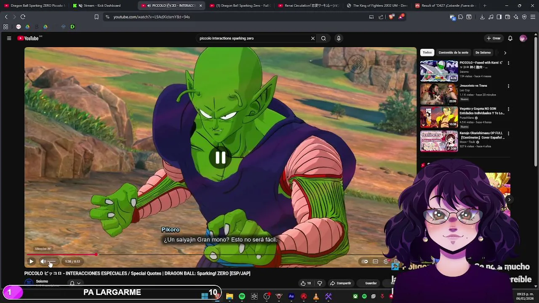
Task: Close the active PICCOLO tab
Action: [200, 5]
